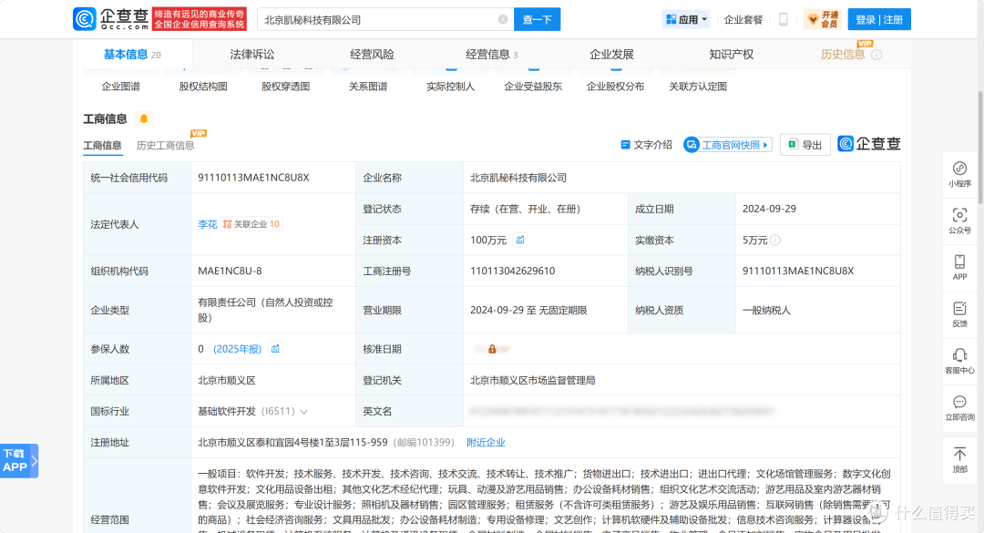Open 附近企业 link

(x=486, y=443)
